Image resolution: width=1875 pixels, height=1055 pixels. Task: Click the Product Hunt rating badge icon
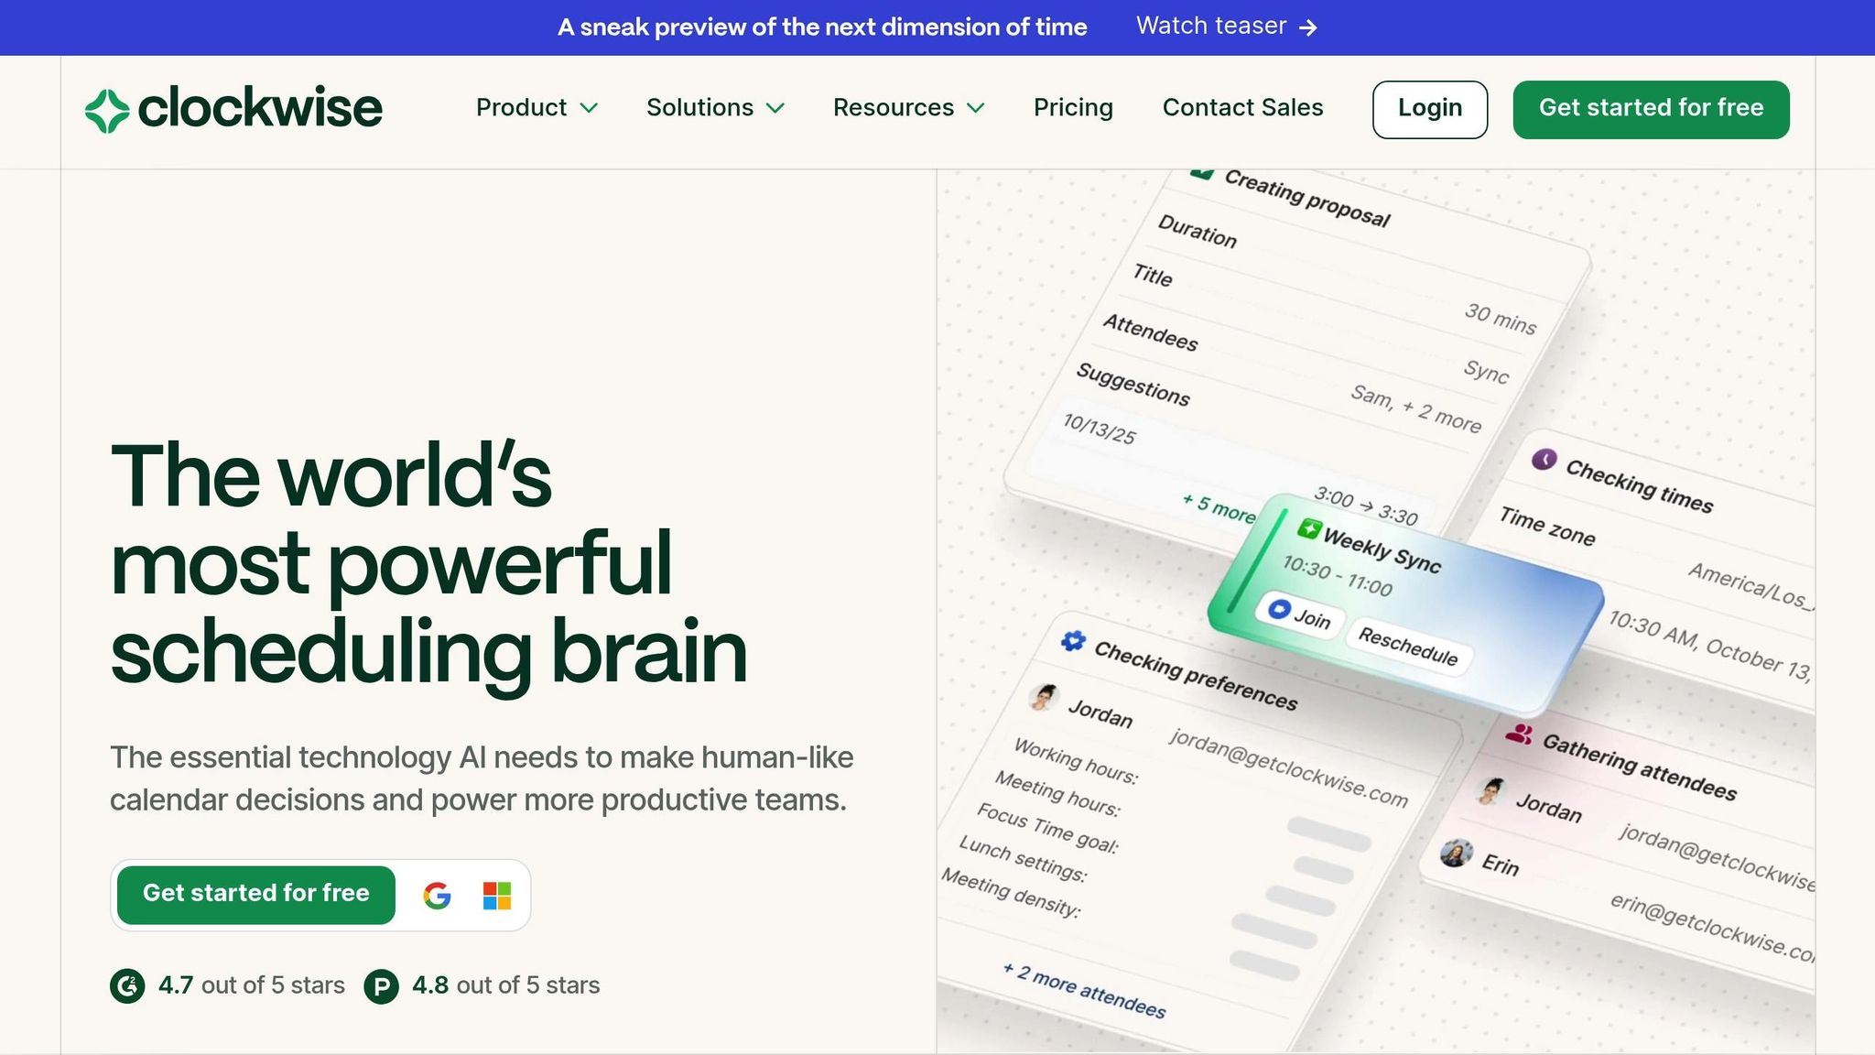pos(381,986)
